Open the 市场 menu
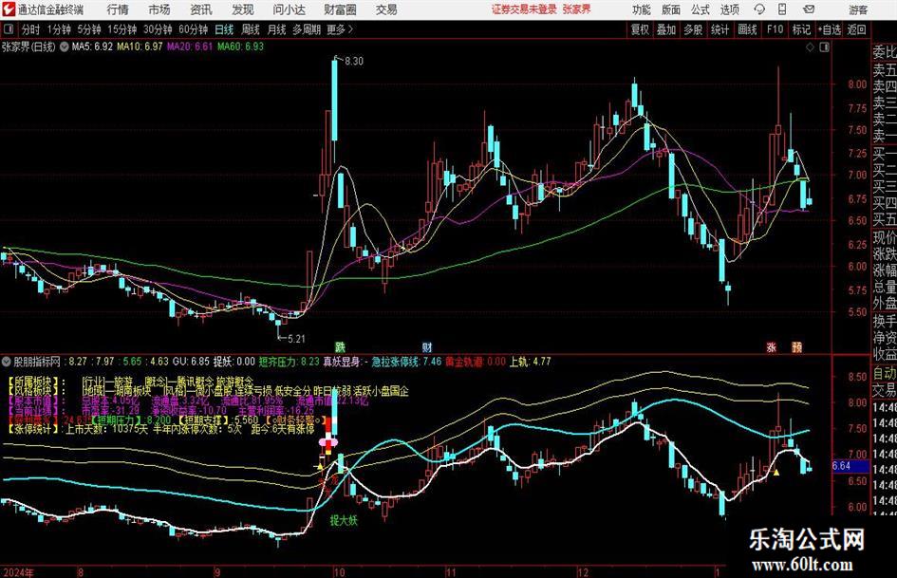897x578 pixels. (x=159, y=9)
